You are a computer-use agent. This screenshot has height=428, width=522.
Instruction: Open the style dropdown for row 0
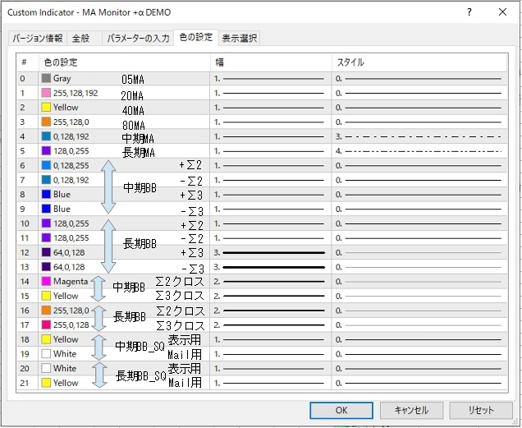coord(419,79)
